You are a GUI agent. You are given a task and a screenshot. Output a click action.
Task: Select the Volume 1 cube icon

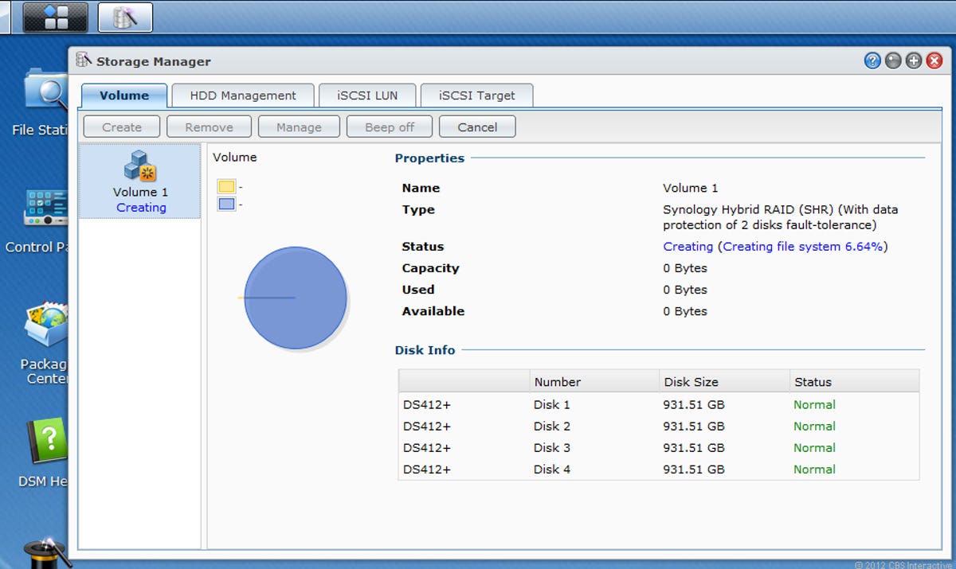tap(140, 166)
